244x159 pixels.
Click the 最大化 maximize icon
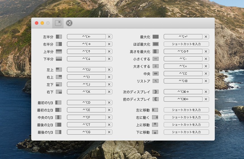(x=155, y=37)
